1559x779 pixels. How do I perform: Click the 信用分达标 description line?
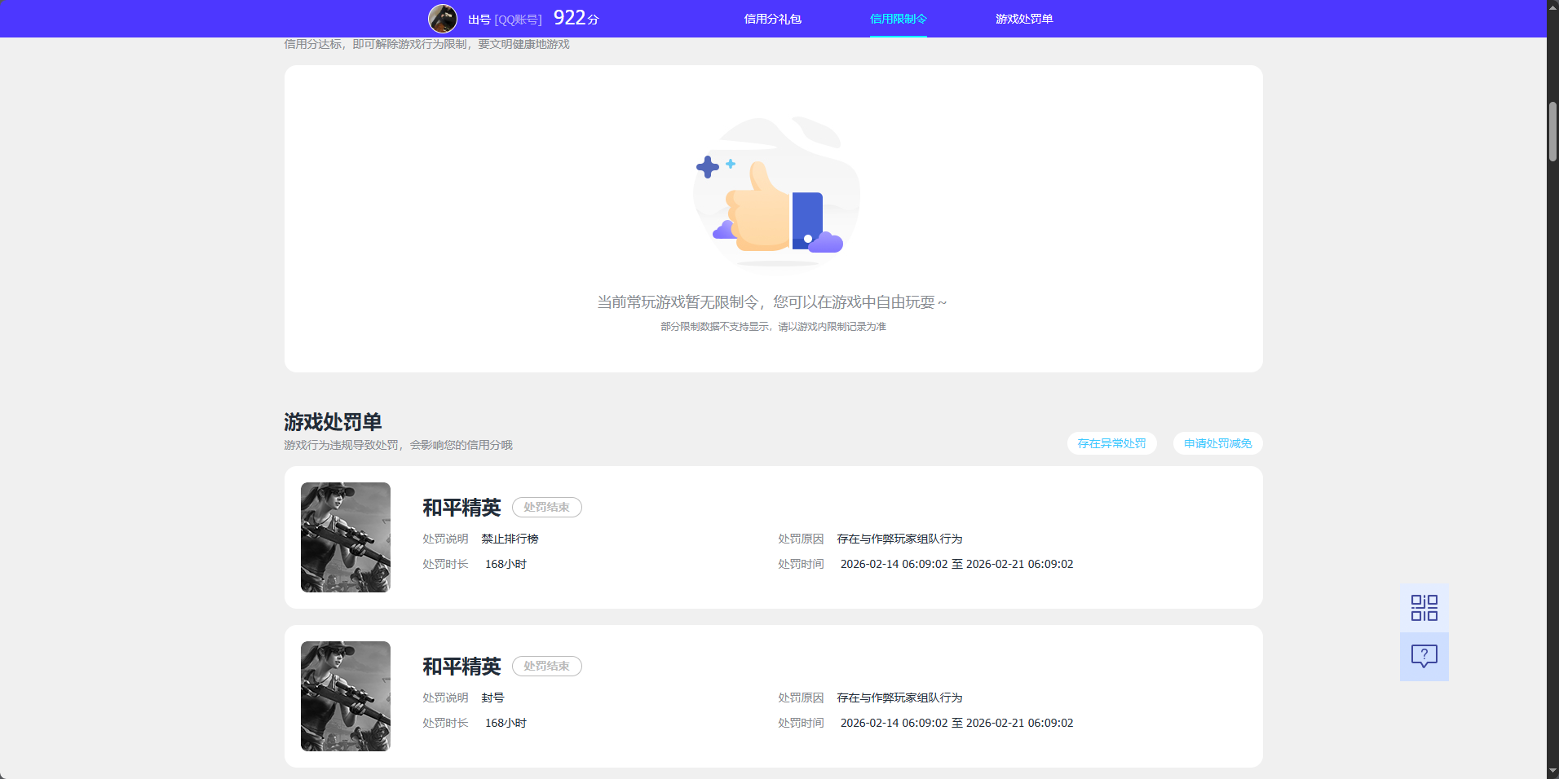pyautogui.click(x=426, y=44)
